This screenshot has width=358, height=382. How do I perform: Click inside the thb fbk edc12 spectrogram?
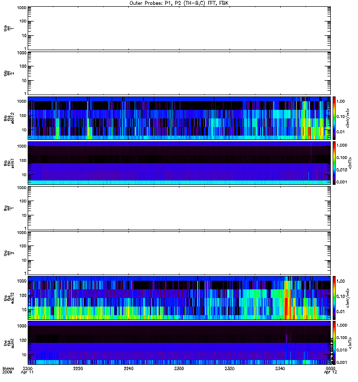click(x=179, y=118)
